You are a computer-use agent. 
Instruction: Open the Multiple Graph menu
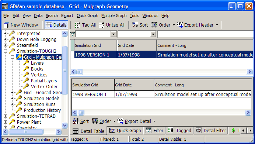pos(114,16)
